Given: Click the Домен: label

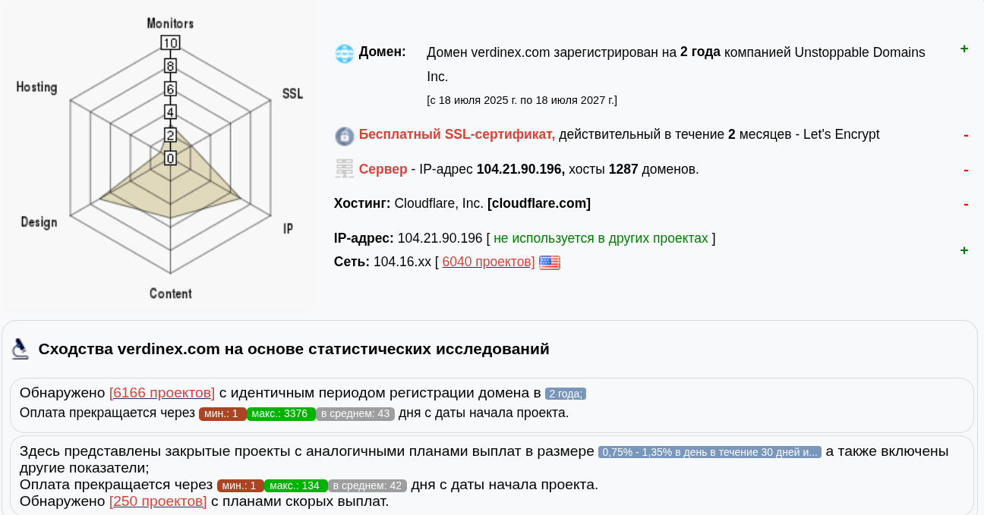Looking at the screenshot, I should tap(382, 52).
